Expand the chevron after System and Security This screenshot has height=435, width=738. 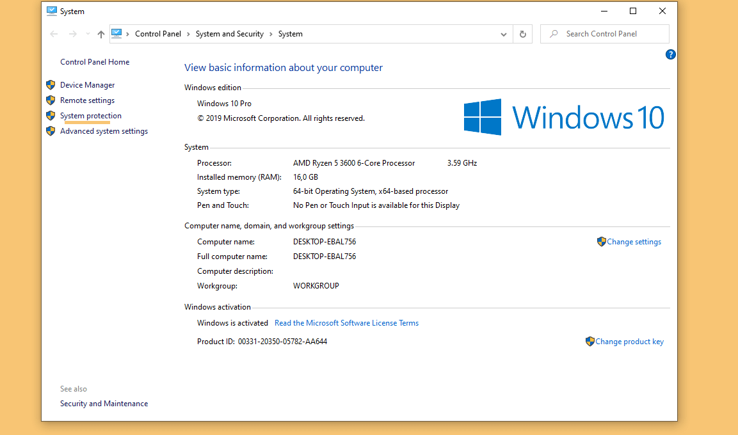[x=271, y=34]
